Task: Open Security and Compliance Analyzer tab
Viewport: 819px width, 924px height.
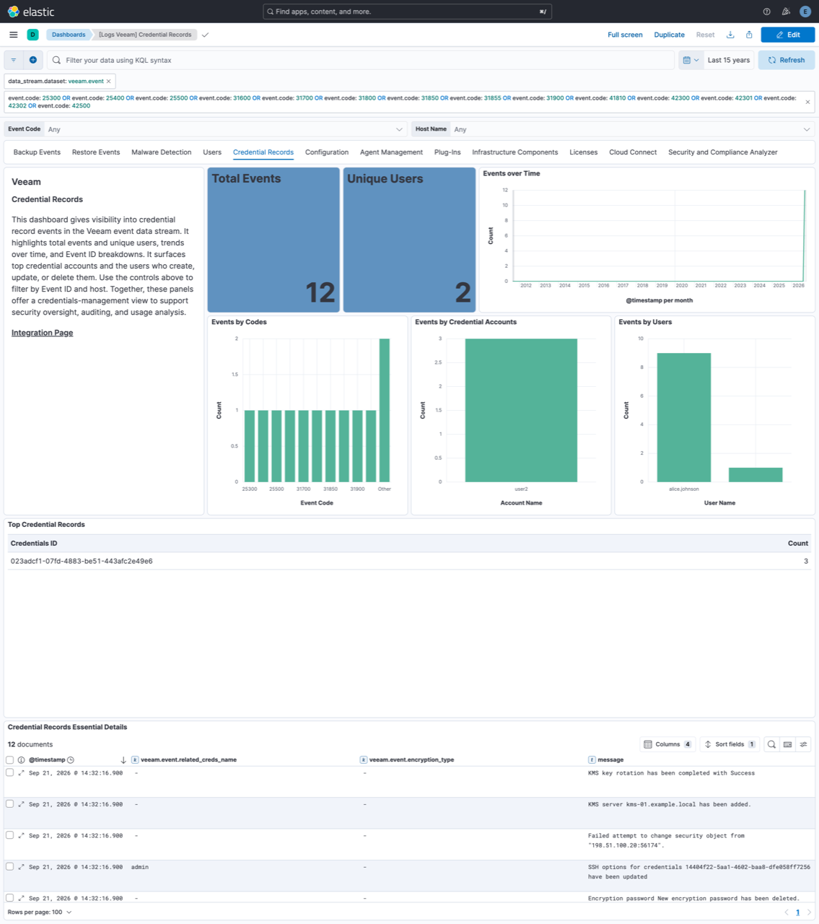Action: (x=723, y=152)
